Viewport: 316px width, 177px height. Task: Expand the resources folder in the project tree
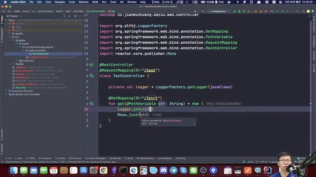(x=16, y=60)
